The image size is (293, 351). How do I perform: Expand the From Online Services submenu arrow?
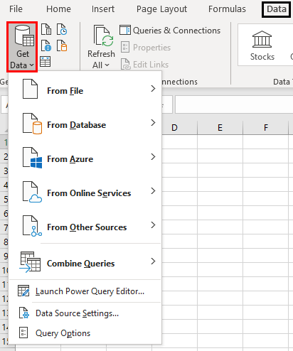pyautogui.click(x=153, y=191)
